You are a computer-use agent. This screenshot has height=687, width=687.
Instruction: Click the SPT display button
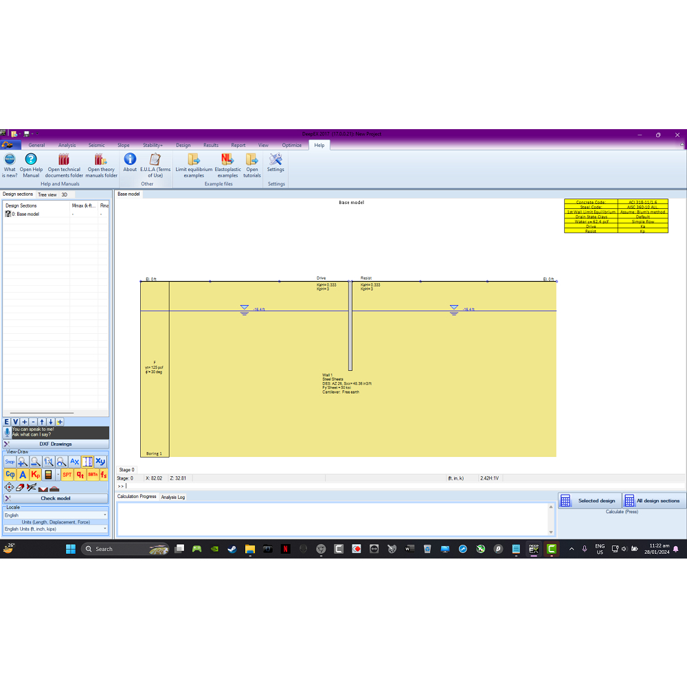[67, 475]
